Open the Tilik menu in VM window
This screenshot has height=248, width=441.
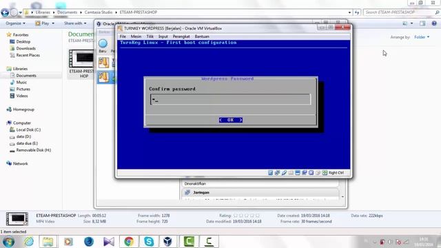150,37
